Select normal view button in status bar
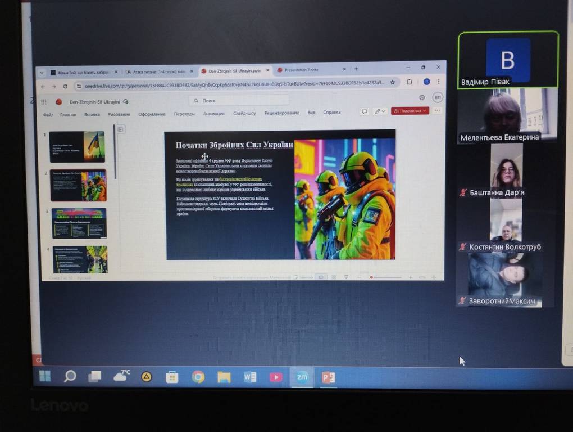The image size is (573, 432). point(320,277)
